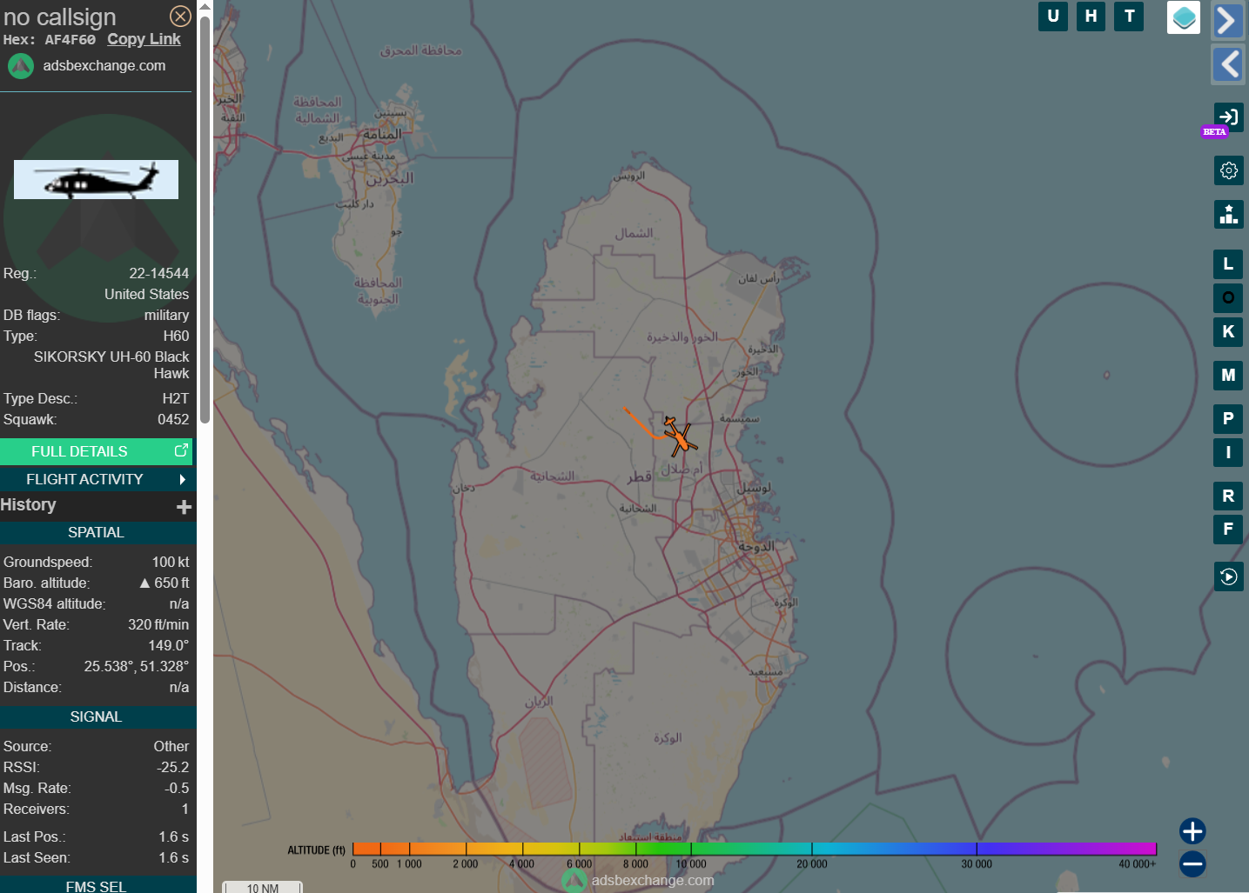Viewport: 1249px width, 893px height.
Task: Expand History with the plus icon
Action: pos(184,506)
